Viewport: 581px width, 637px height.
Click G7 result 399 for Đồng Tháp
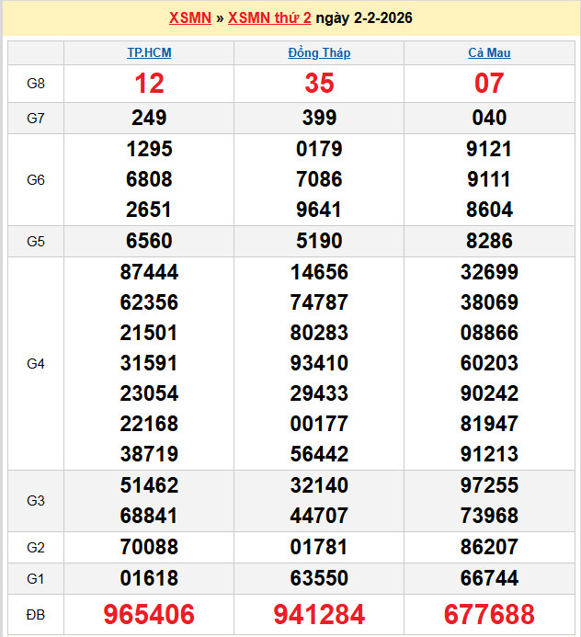pos(319,118)
